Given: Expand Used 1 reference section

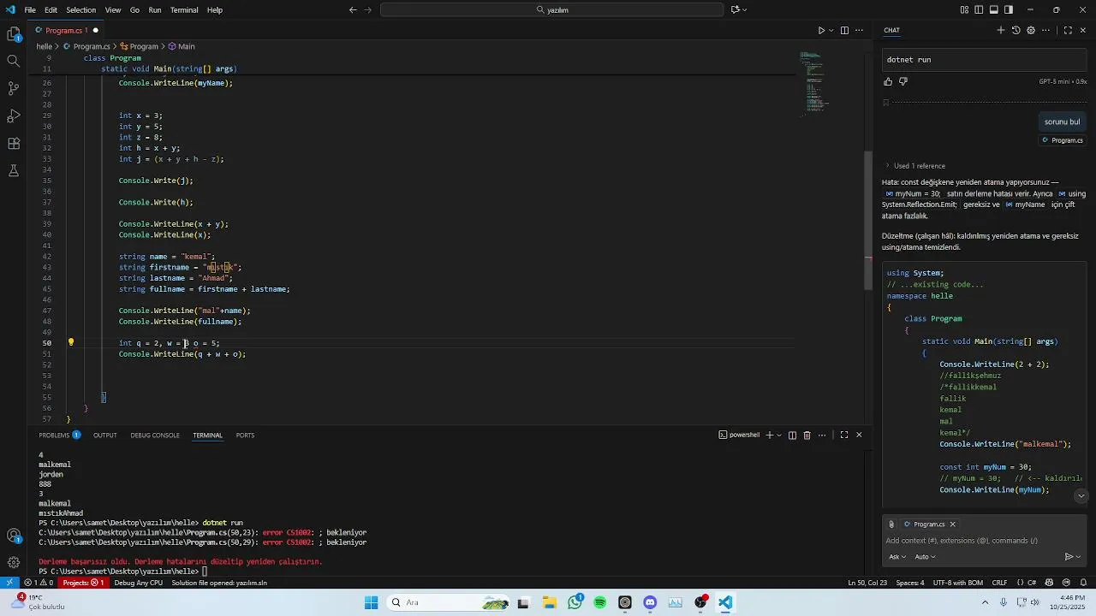Looking at the screenshot, I should click(915, 166).
